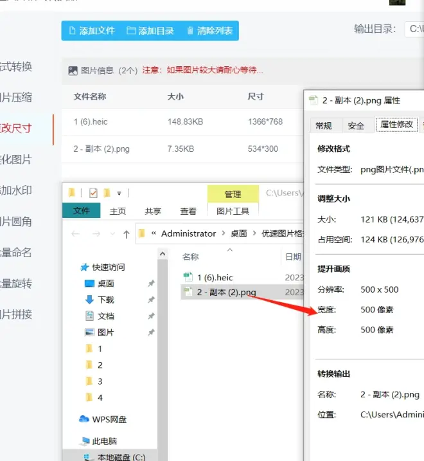Click the back arrow in file explorer

point(76,234)
